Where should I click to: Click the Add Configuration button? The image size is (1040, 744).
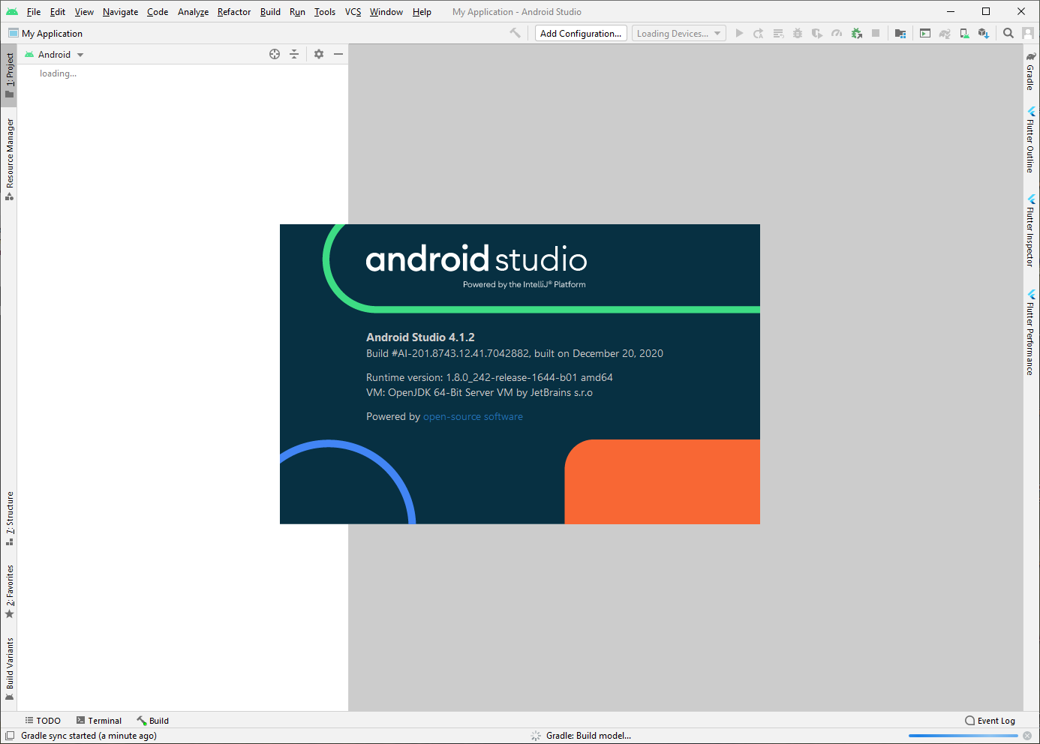tap(581, 33)
